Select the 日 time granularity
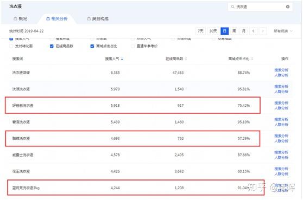 coord(225,31)
